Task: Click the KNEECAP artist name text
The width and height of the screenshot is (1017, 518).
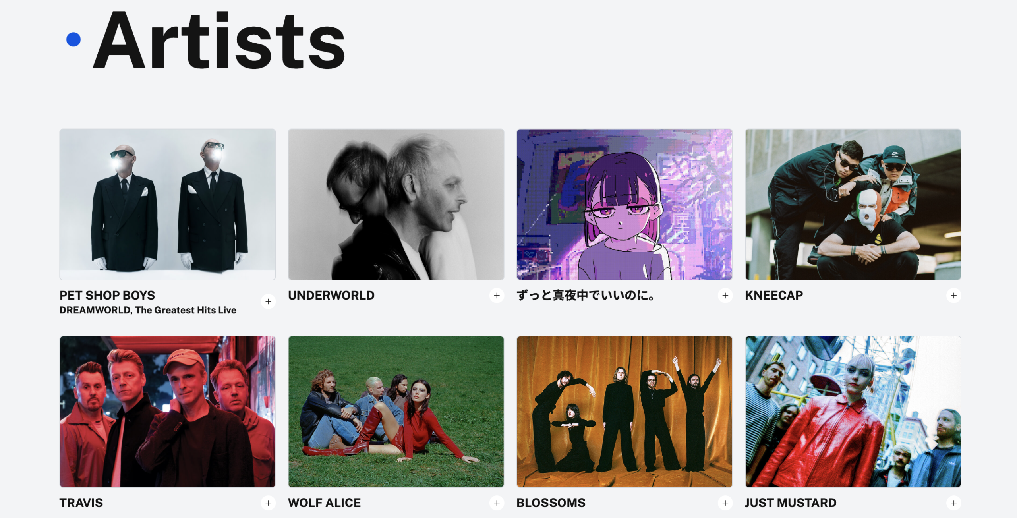Action: (773, 295)
